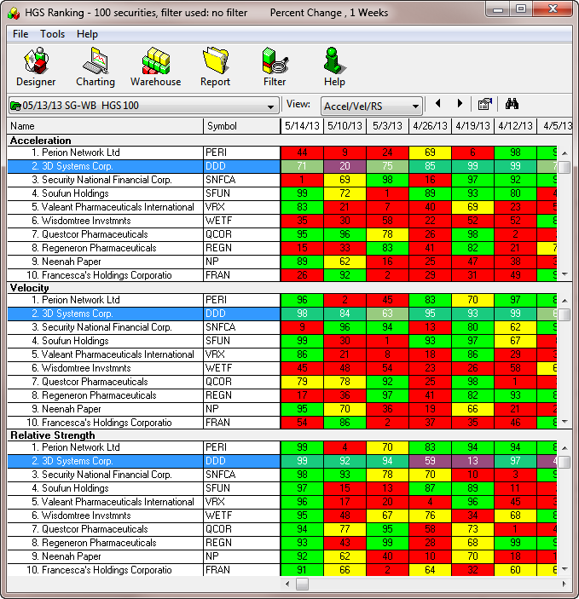The width and height of the screenshot is (579, 599).
Task: Open the Warehouse icon
Action: (x=156, y=67)
